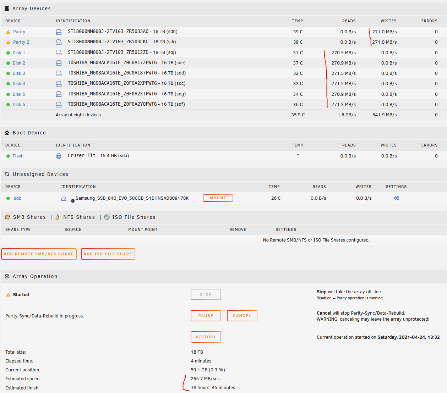Pause the parity sync operation
Image resolution: width=447 pixels, height=393 pixels.
(x=206, y=316)
